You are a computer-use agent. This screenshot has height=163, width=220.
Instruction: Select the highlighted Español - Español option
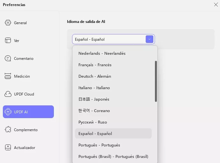114,133
